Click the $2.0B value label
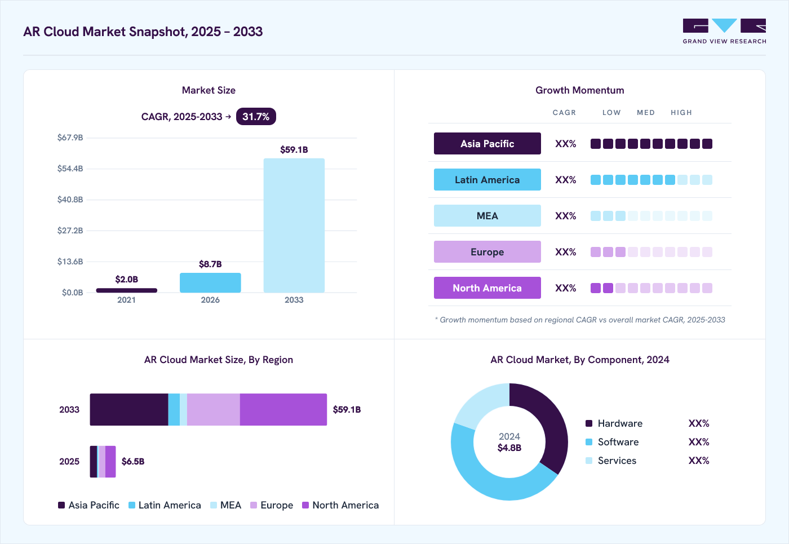789x544 pixels. click(x=127, y=279)
